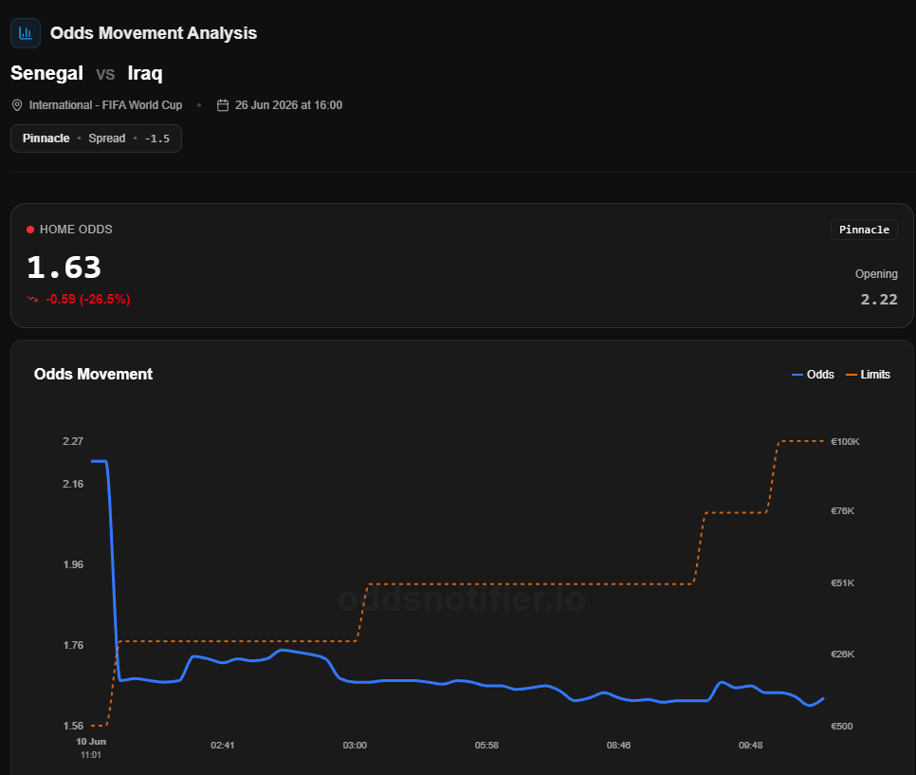916x775 pixels.
Task: Click the €100K limits axis label
Action: point(845,442)
